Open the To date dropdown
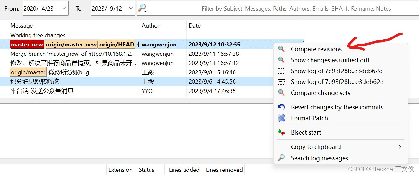Image resolution: width=419 pixels, height=175 pixels. [x=131, y=8]
